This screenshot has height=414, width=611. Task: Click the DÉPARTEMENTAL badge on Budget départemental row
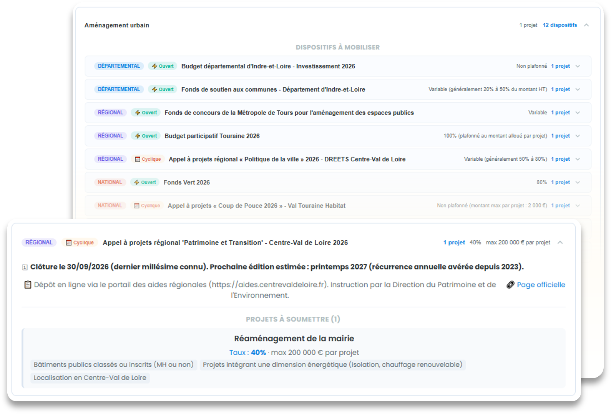click(x=119, y=66)
